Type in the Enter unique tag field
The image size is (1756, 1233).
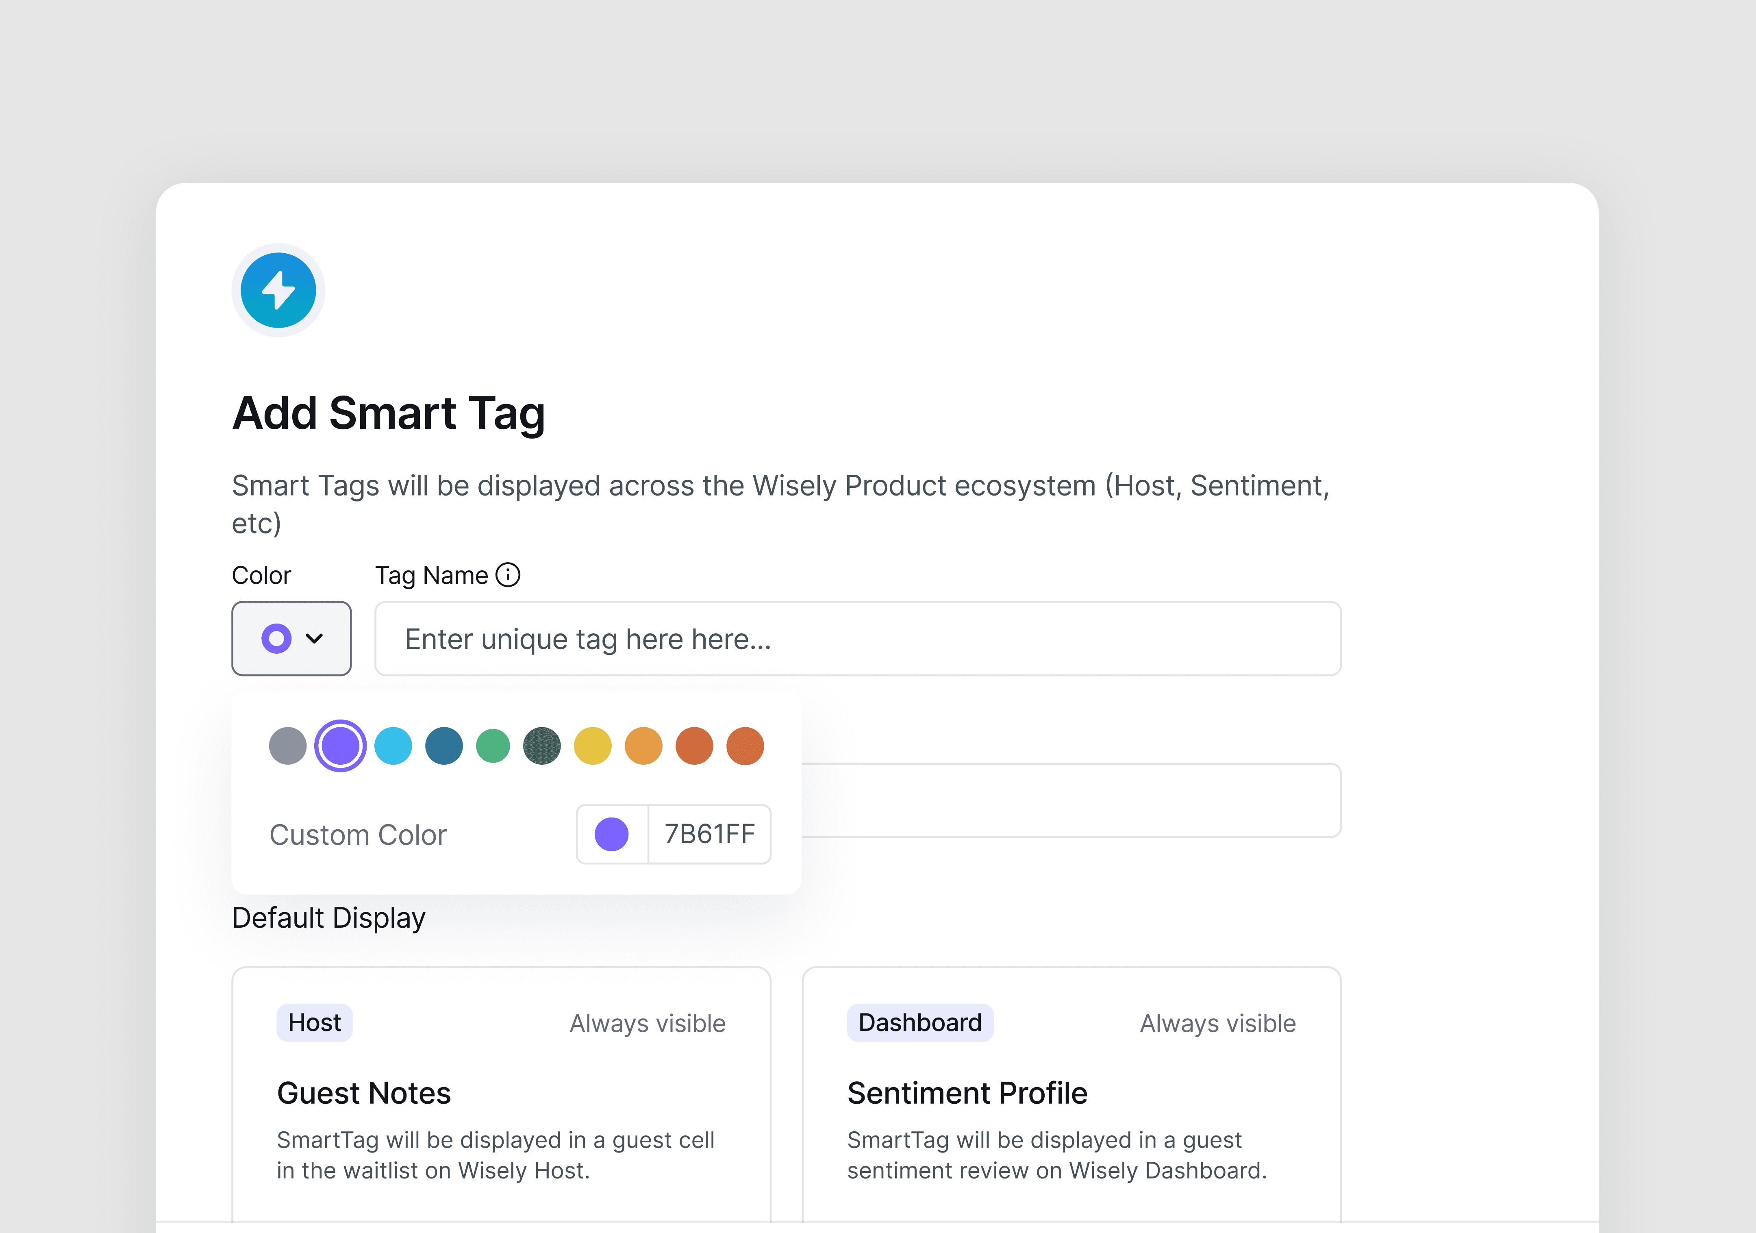(x=857, y=639)
